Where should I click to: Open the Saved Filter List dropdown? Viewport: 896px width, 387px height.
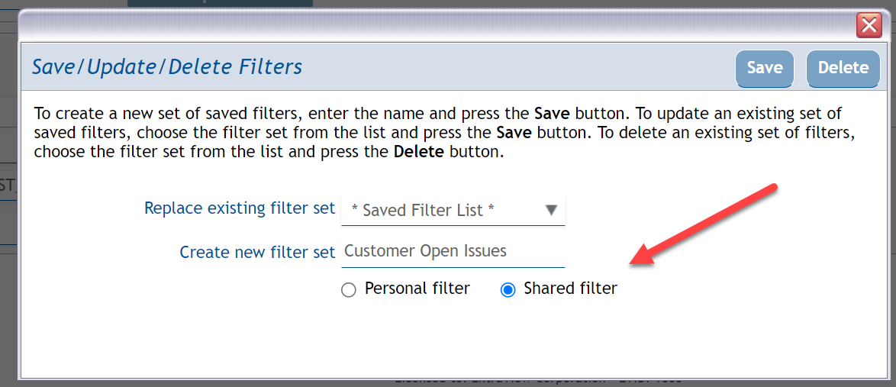point(453,210)
